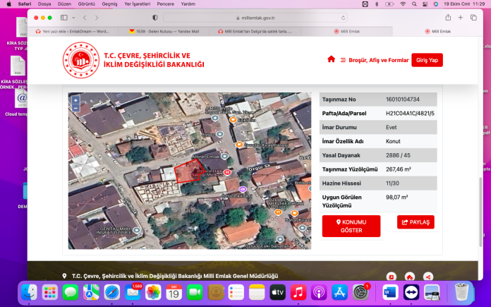
Task: Click the KONUMU GÖSTER button
Action: (351, 226)
